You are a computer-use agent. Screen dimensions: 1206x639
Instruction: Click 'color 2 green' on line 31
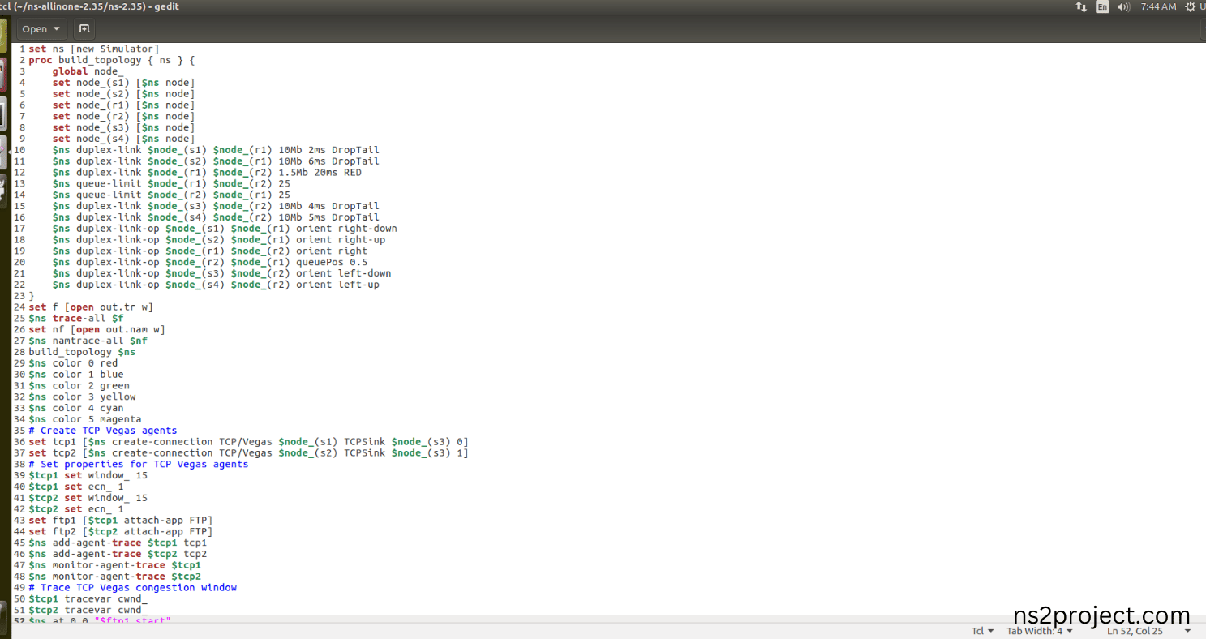click(91, 385)
